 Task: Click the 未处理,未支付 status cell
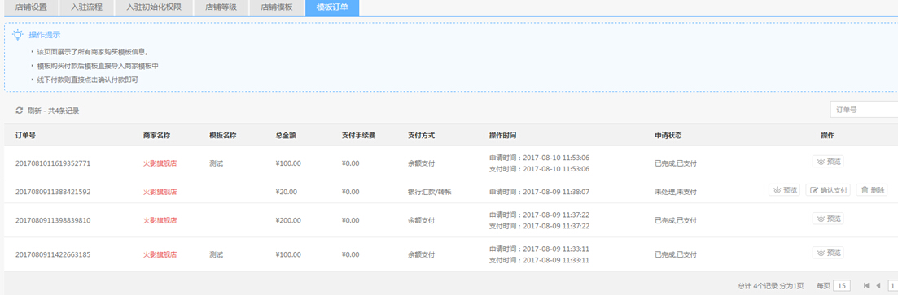[x=676, y=192]
